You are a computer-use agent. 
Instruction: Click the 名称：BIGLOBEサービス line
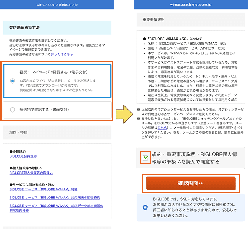187,44
